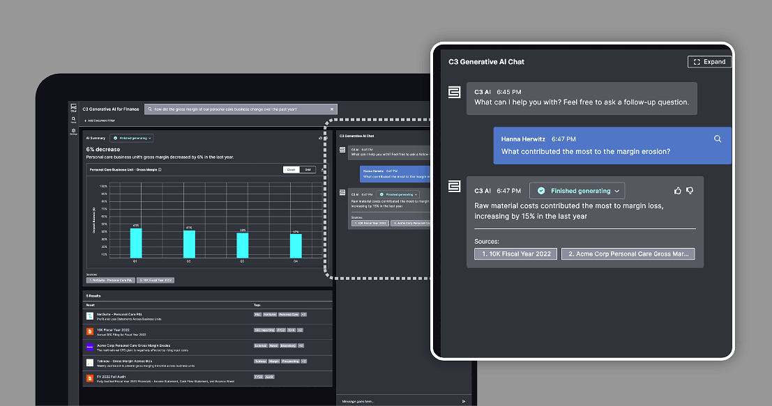Image resolution: width=772 pixels, height=406 pixels.
Task: Expand the +2 tags on the 10K Fiscal Year row
Action: pyautogui.click(x=301, y=330)
